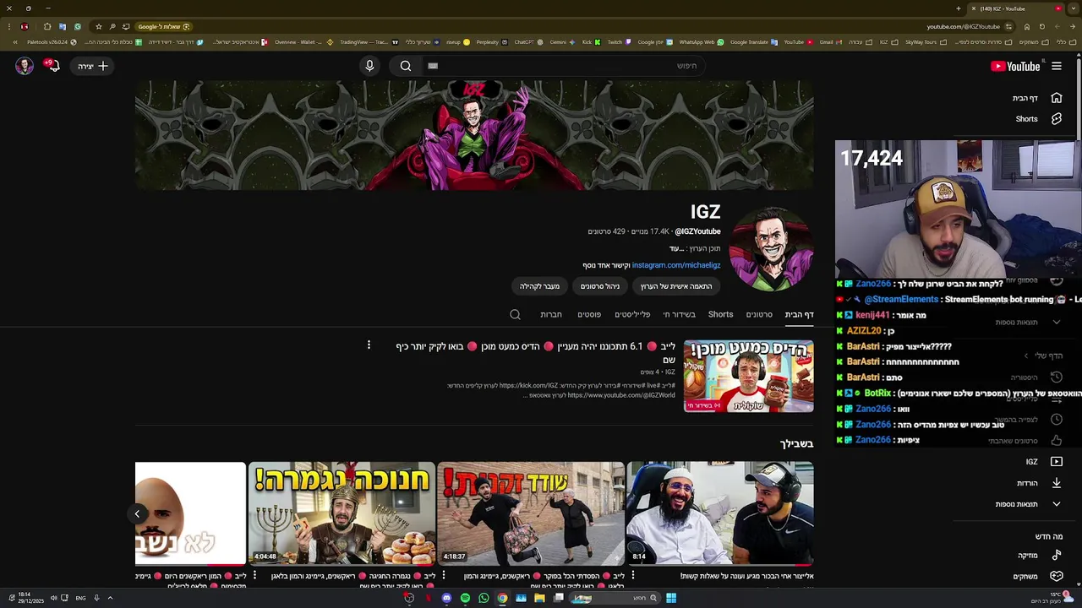Click the magnifier search button beside search box
Screen dimensions: 1082x608
(406, 66)
